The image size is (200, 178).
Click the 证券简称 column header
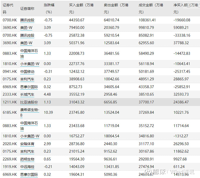tap(27, 9)
